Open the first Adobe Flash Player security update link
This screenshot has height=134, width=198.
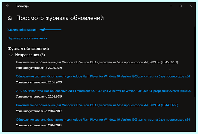103,76
